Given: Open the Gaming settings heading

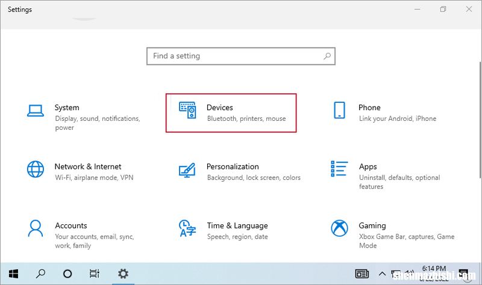Looking at the screenshot, I should [372, 226].
